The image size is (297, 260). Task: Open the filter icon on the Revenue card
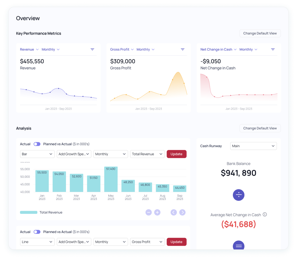click(x=92, y=49)
